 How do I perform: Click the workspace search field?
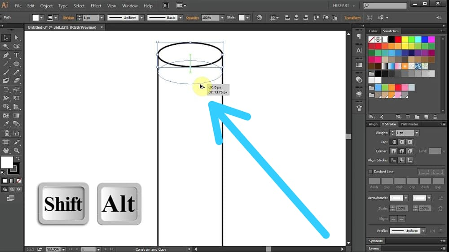[x=385, y=5]
